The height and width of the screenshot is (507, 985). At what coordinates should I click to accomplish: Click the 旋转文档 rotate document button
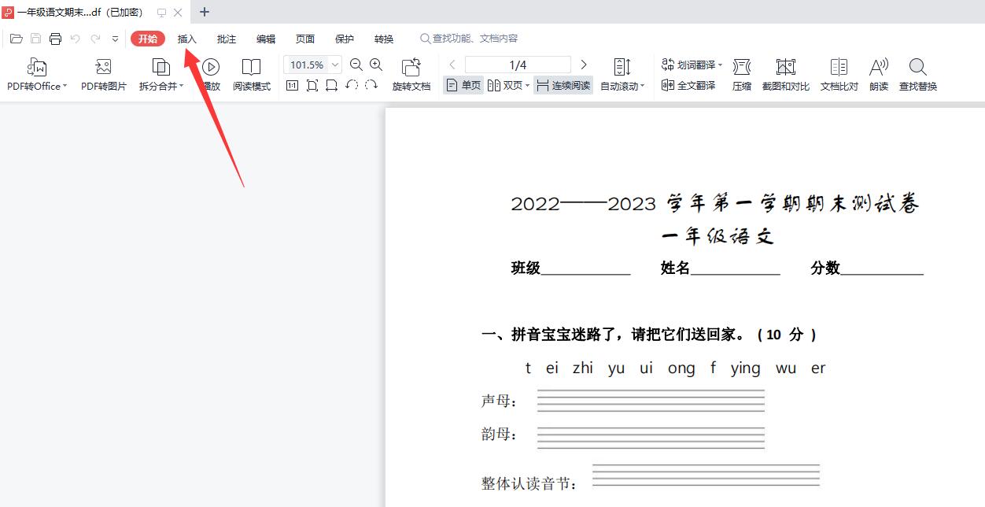point(411,75)
